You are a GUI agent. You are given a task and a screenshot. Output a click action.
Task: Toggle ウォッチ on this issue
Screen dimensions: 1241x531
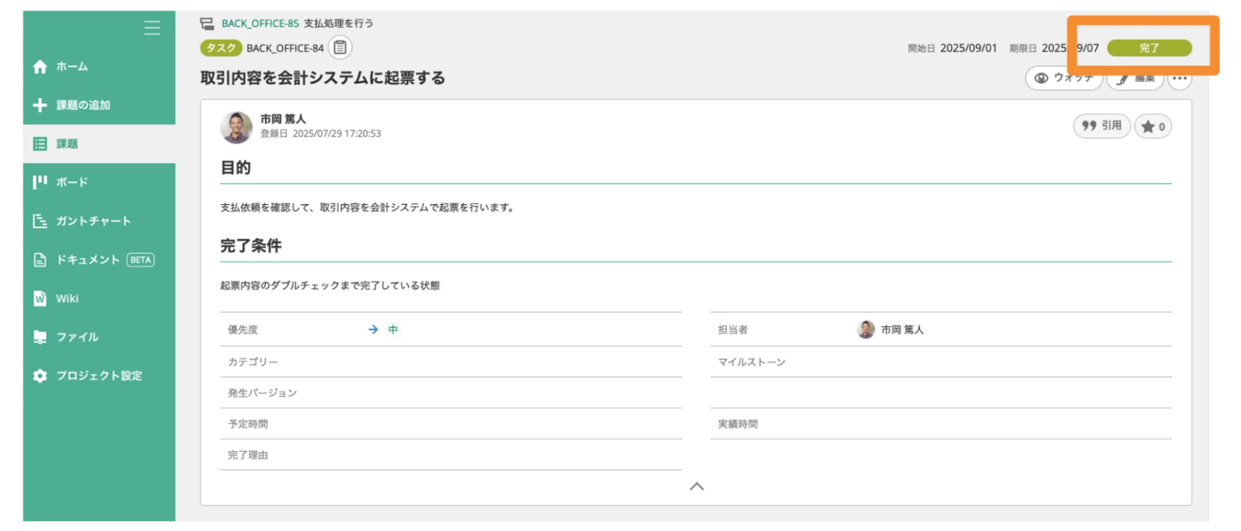click(1063, 78)
